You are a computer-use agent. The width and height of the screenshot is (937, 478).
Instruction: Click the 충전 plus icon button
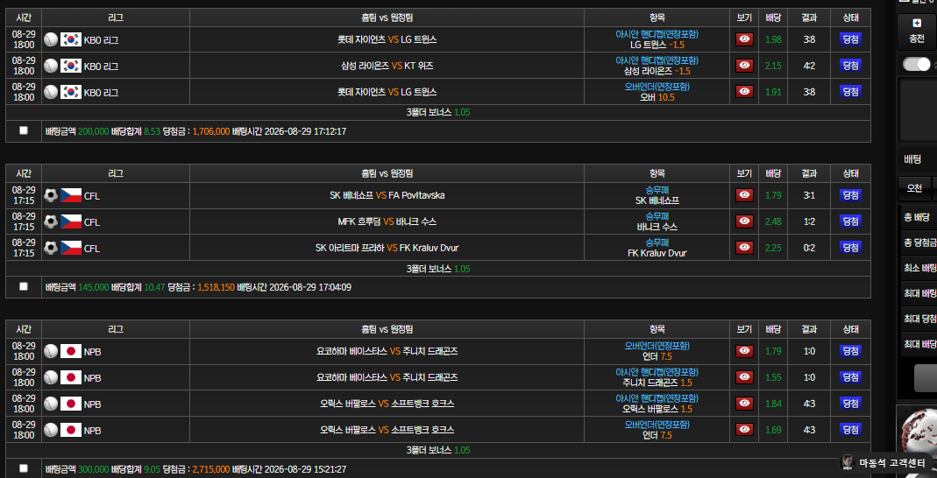click(x=918, y=32)
